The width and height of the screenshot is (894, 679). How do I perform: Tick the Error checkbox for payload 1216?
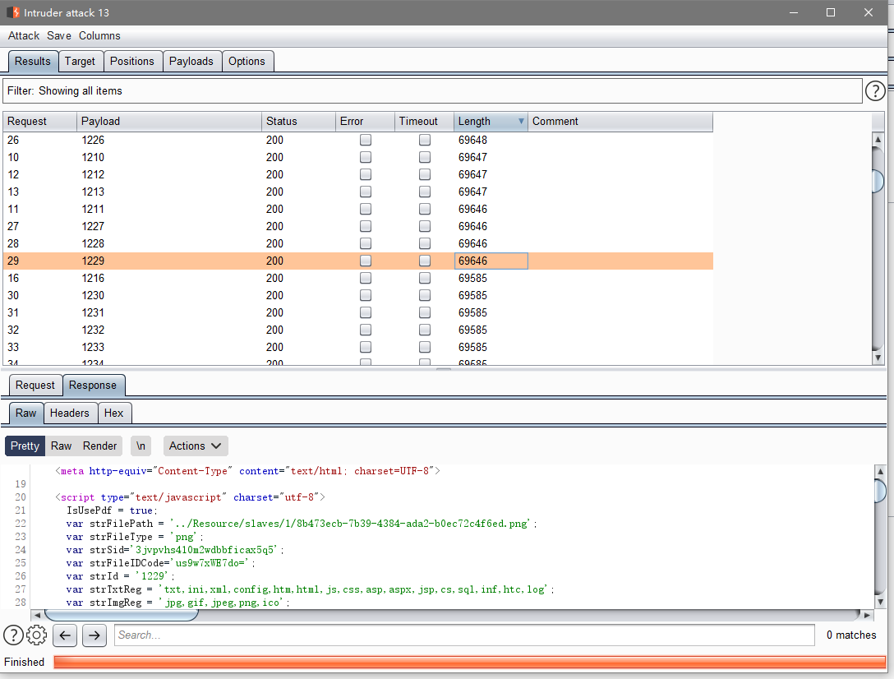366,278
